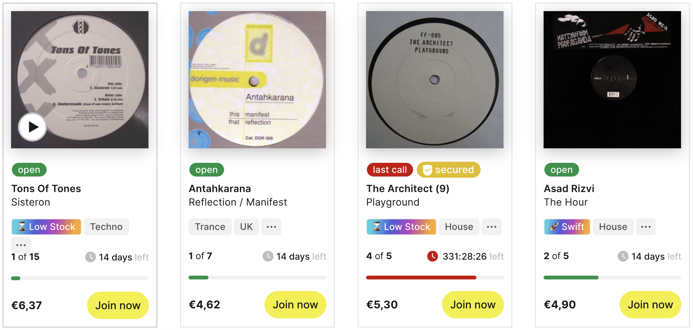Expand more tags on Asad Rizvi card
The height and width of the screenshot is (330, 693).
click(646, 227)
